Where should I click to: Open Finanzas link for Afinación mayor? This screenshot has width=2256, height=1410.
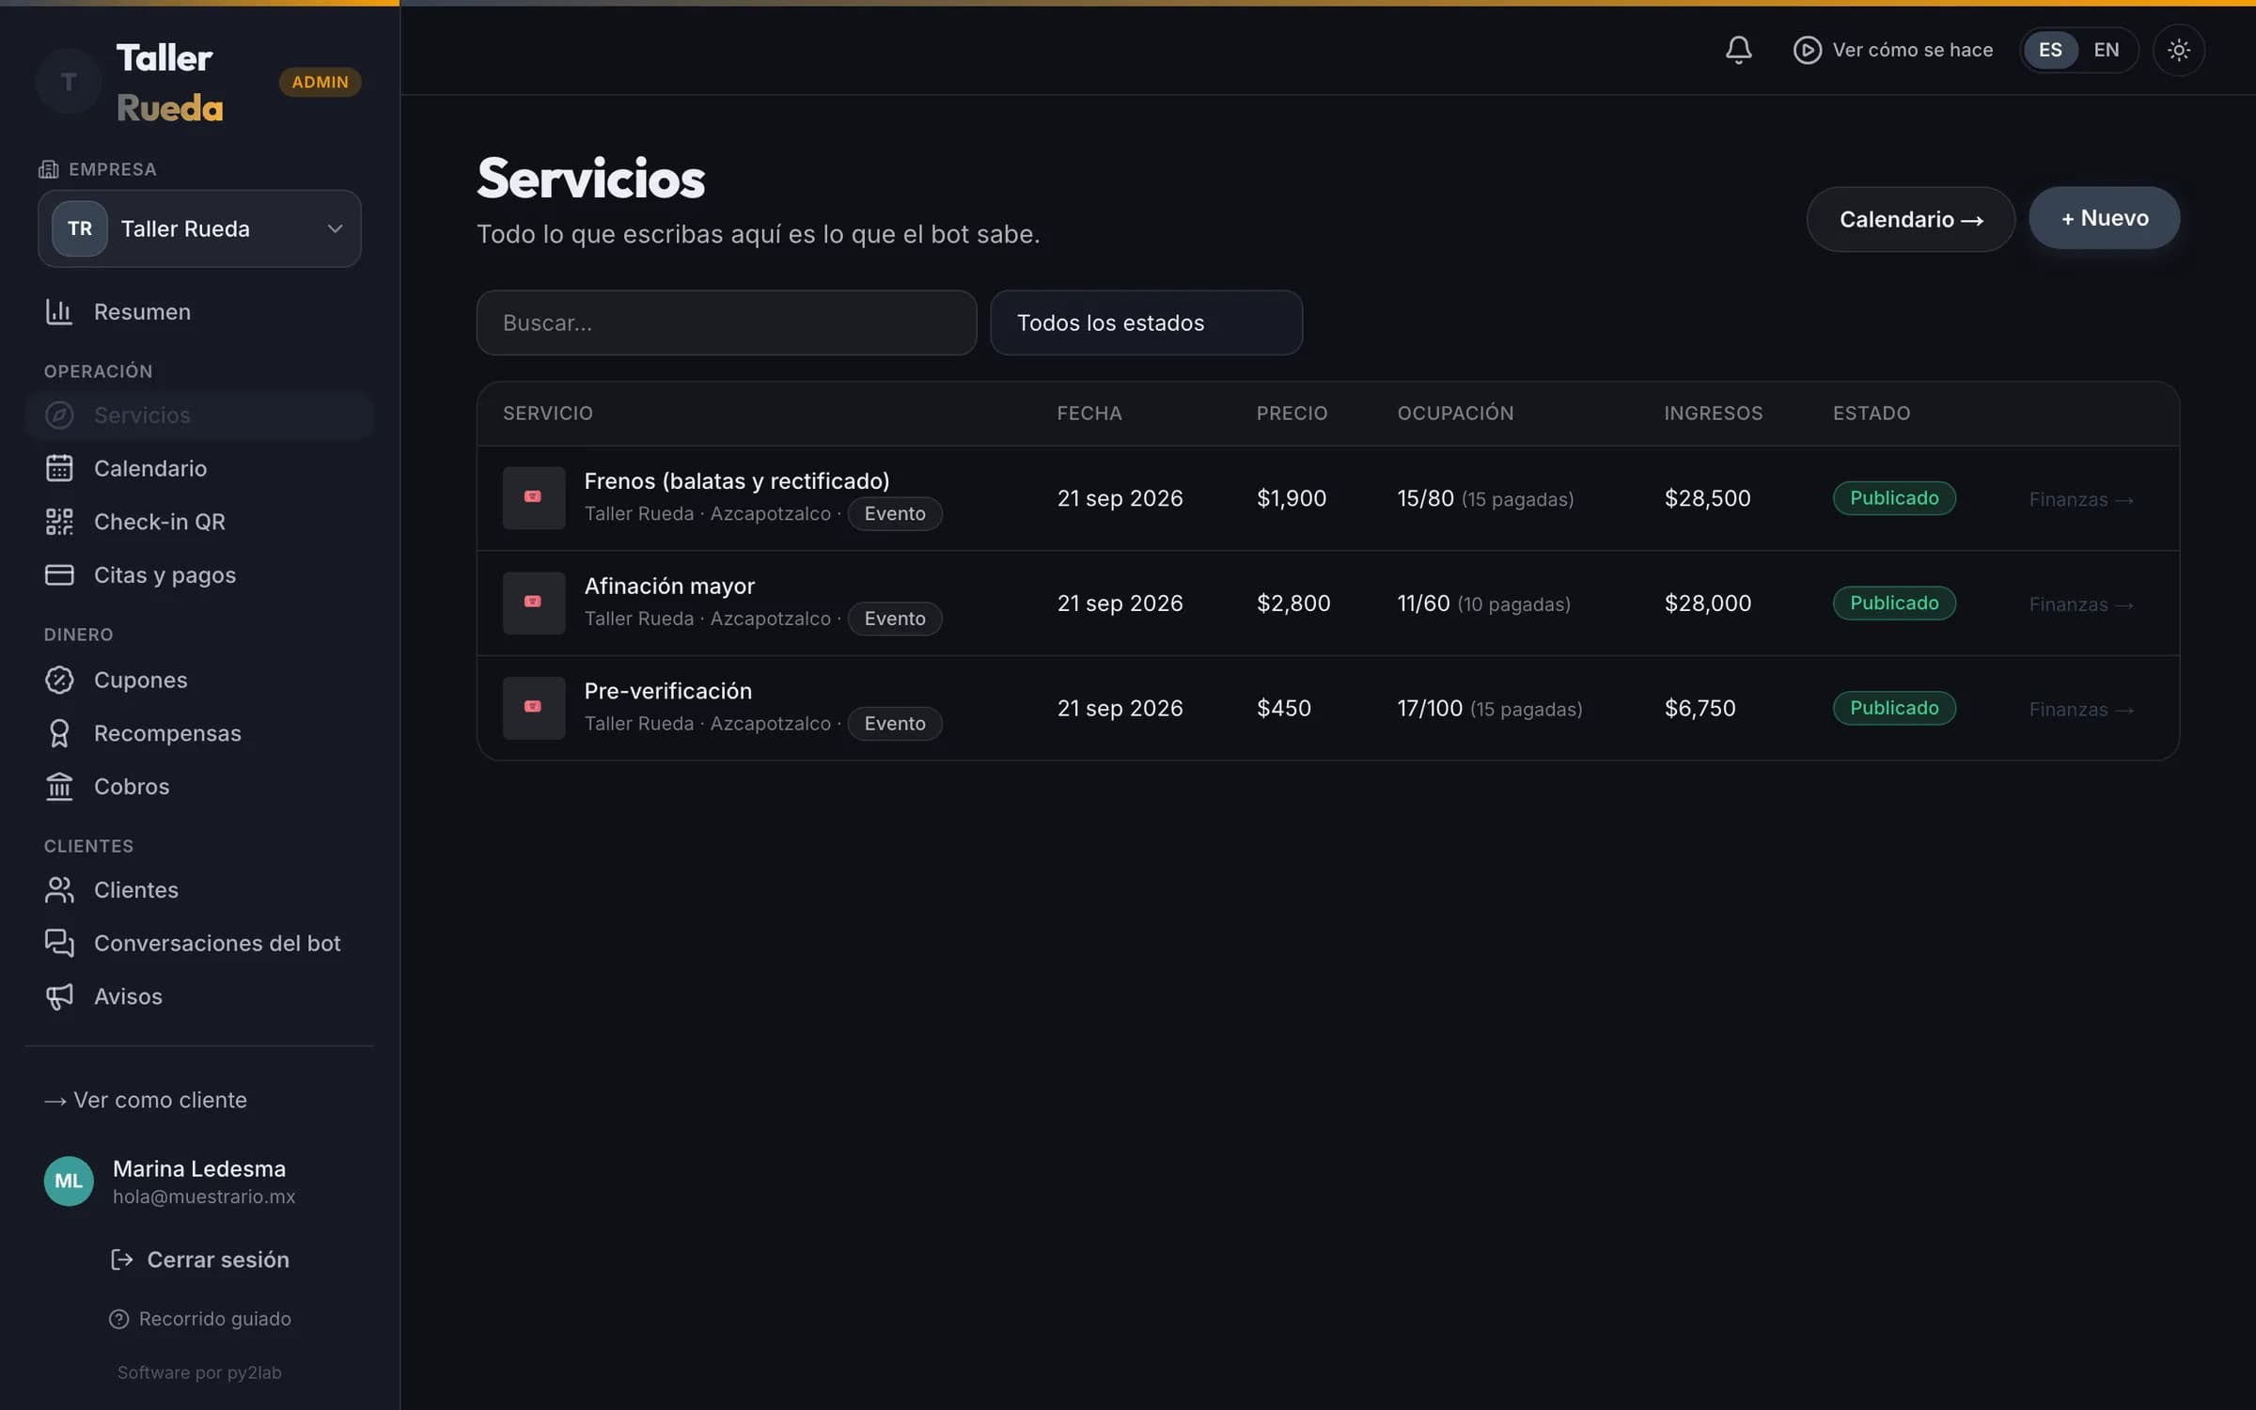point(2081,604)
